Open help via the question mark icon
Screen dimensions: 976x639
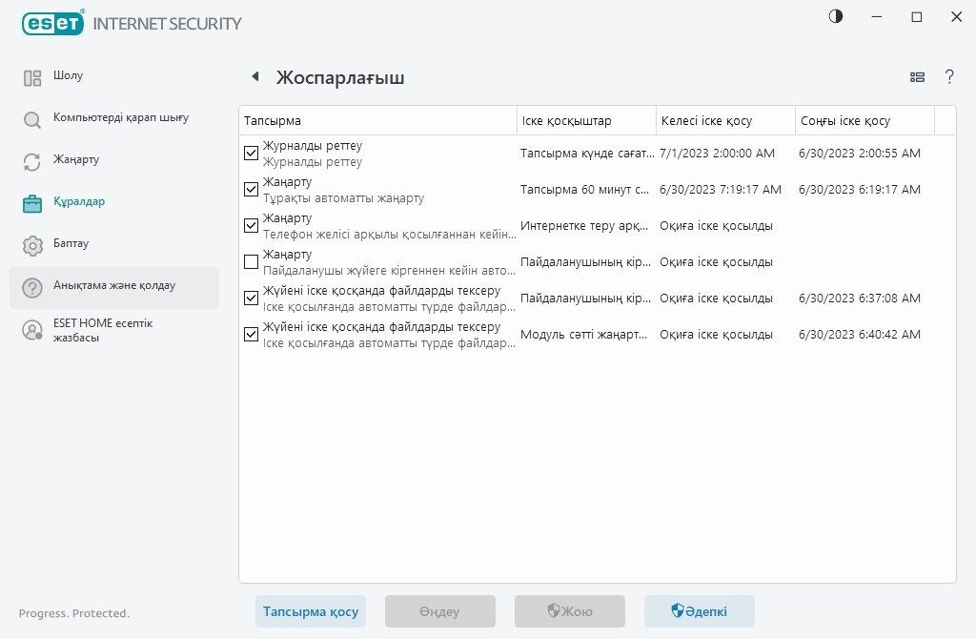coord(949,77)
